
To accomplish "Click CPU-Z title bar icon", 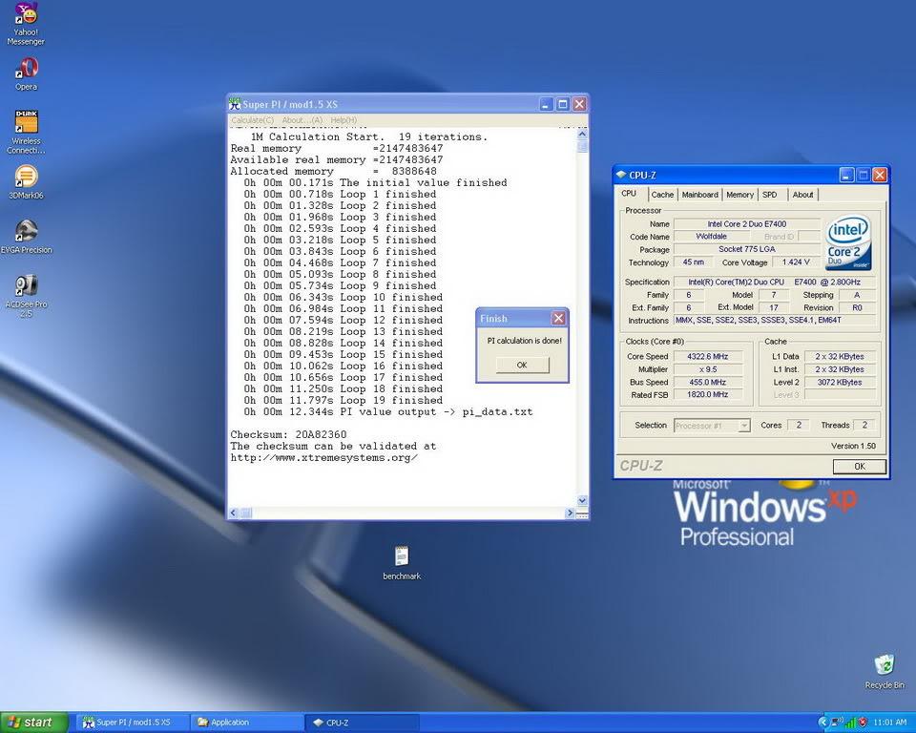I will (x=621, y=175).
